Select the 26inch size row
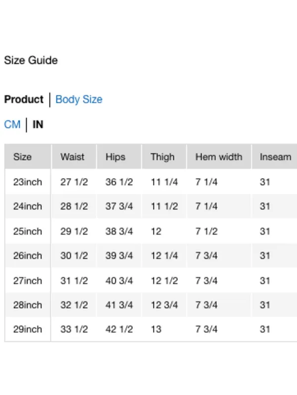Image resolution: width=297 pixels, height=395 pixels. tap(151, 256)
